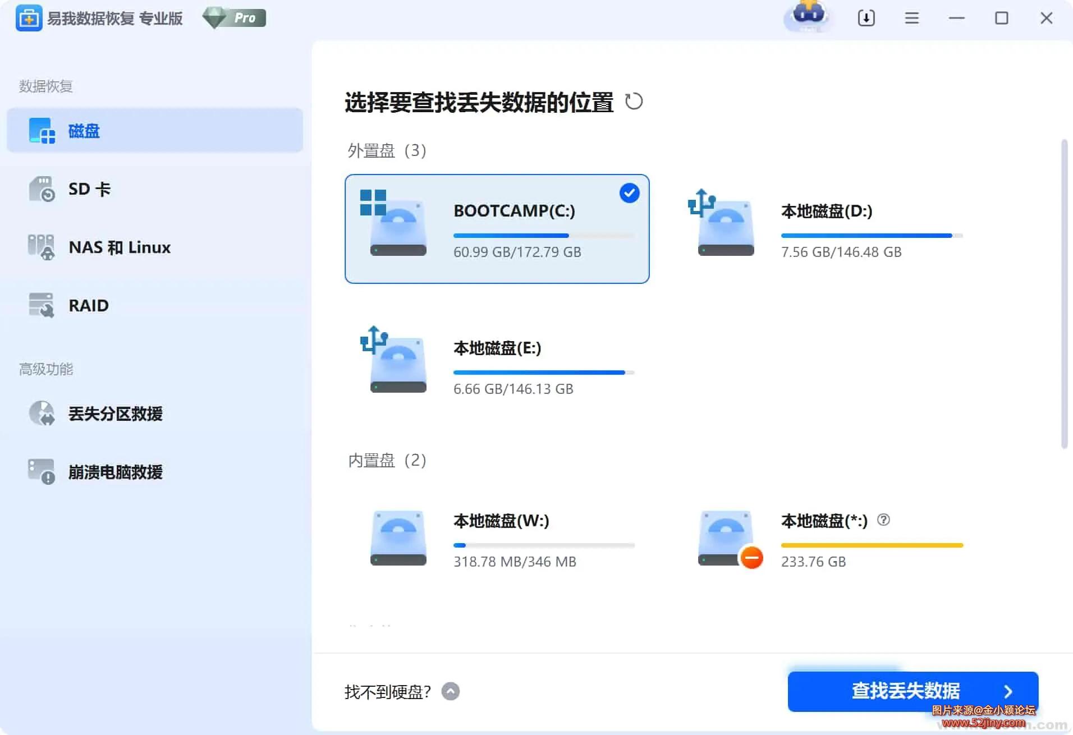The image size is (1073, 735).
Task: Click the help icon beside 本地磁盘(*:)
Action: coord(884,520)
